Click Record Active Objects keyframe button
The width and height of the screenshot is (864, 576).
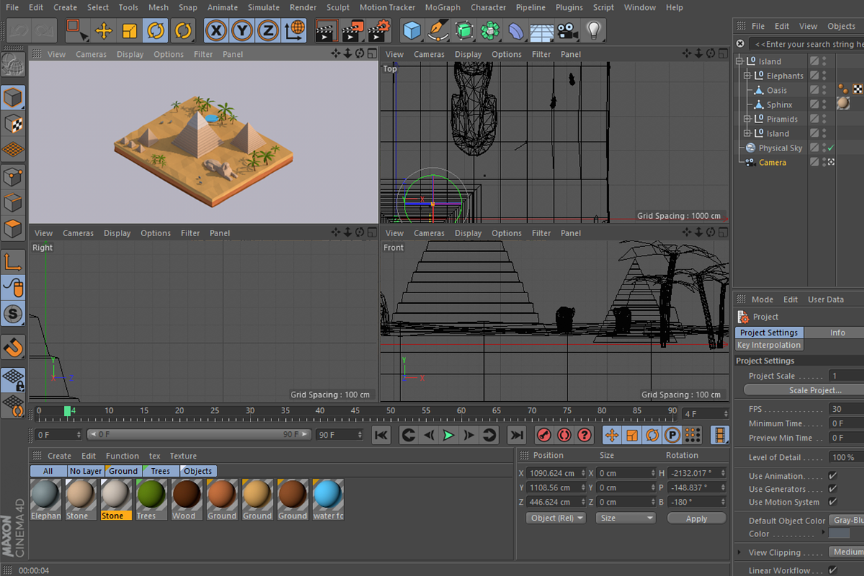(544, 435)
